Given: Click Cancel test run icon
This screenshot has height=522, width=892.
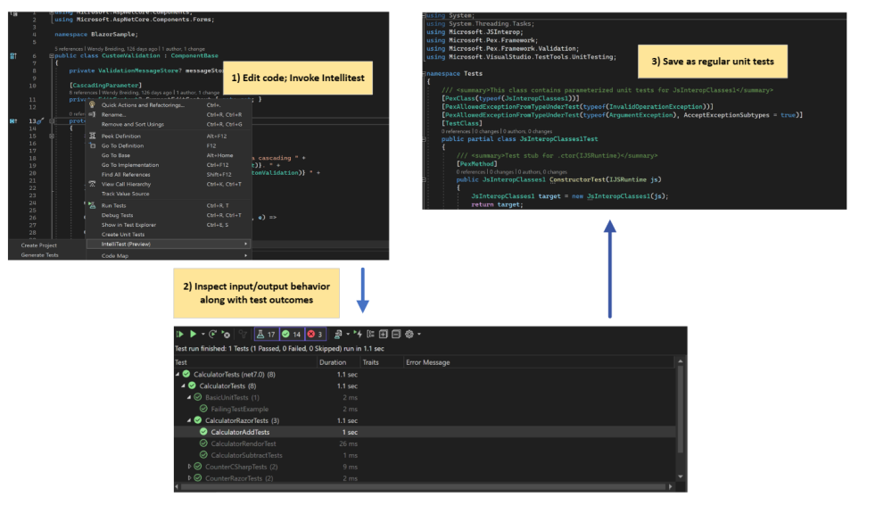Looking at the screenshot, I should pos(226,334).
